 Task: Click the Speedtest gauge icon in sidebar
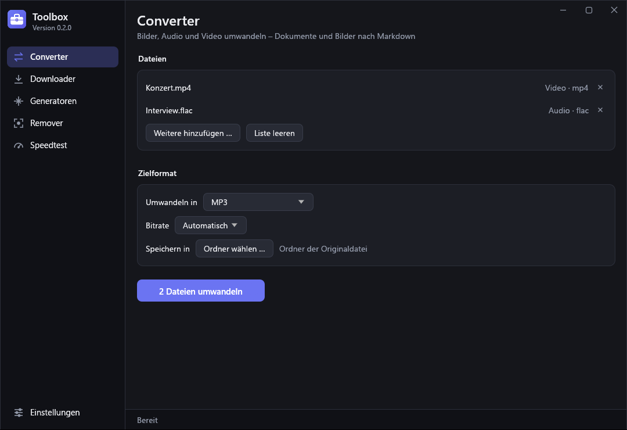(x=19, y=145)
